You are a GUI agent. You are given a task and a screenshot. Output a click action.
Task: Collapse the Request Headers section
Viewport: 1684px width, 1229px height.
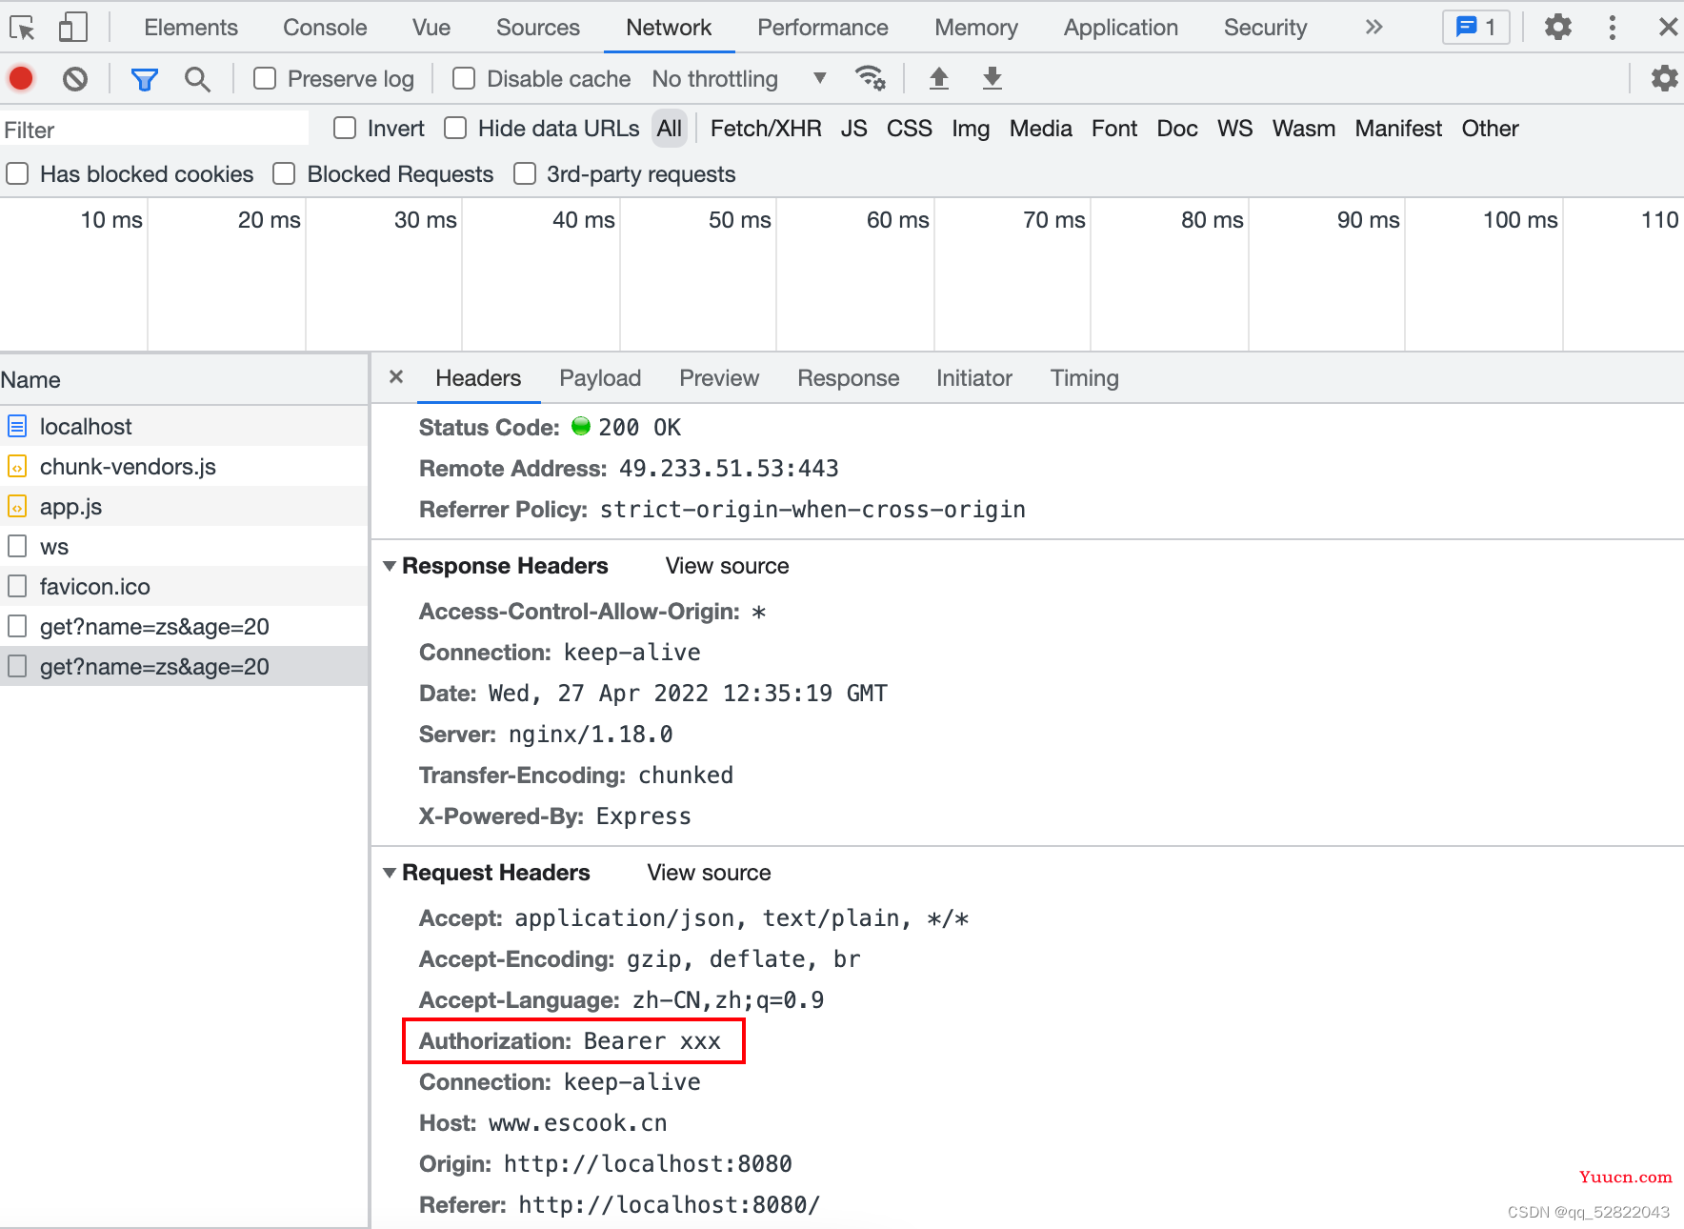pos(390,873)
